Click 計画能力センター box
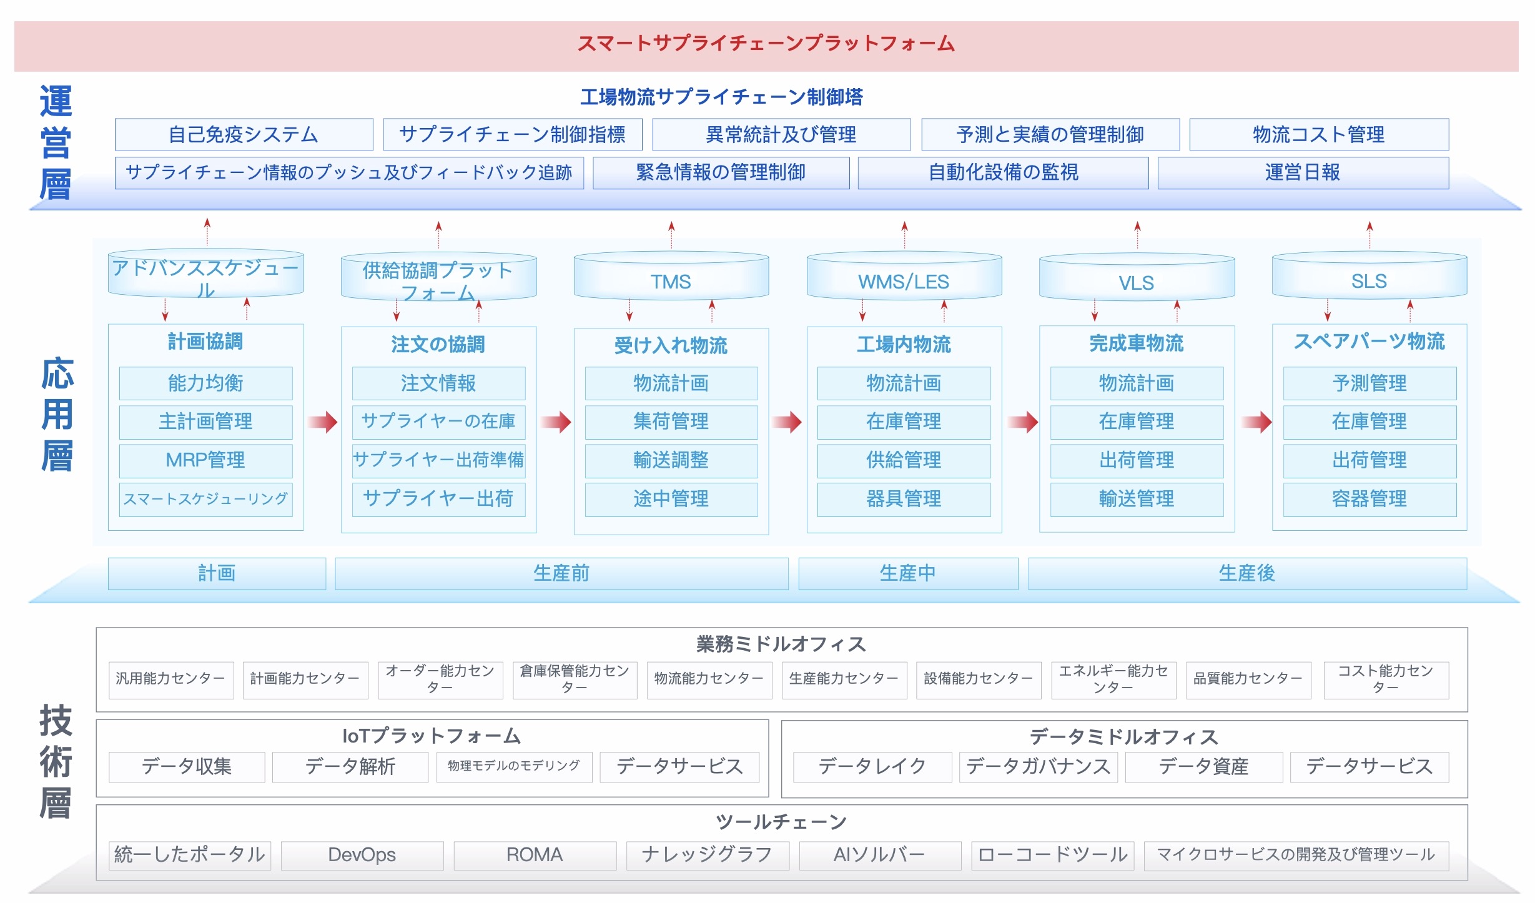The image size is (1535, 903). point(305,679)
